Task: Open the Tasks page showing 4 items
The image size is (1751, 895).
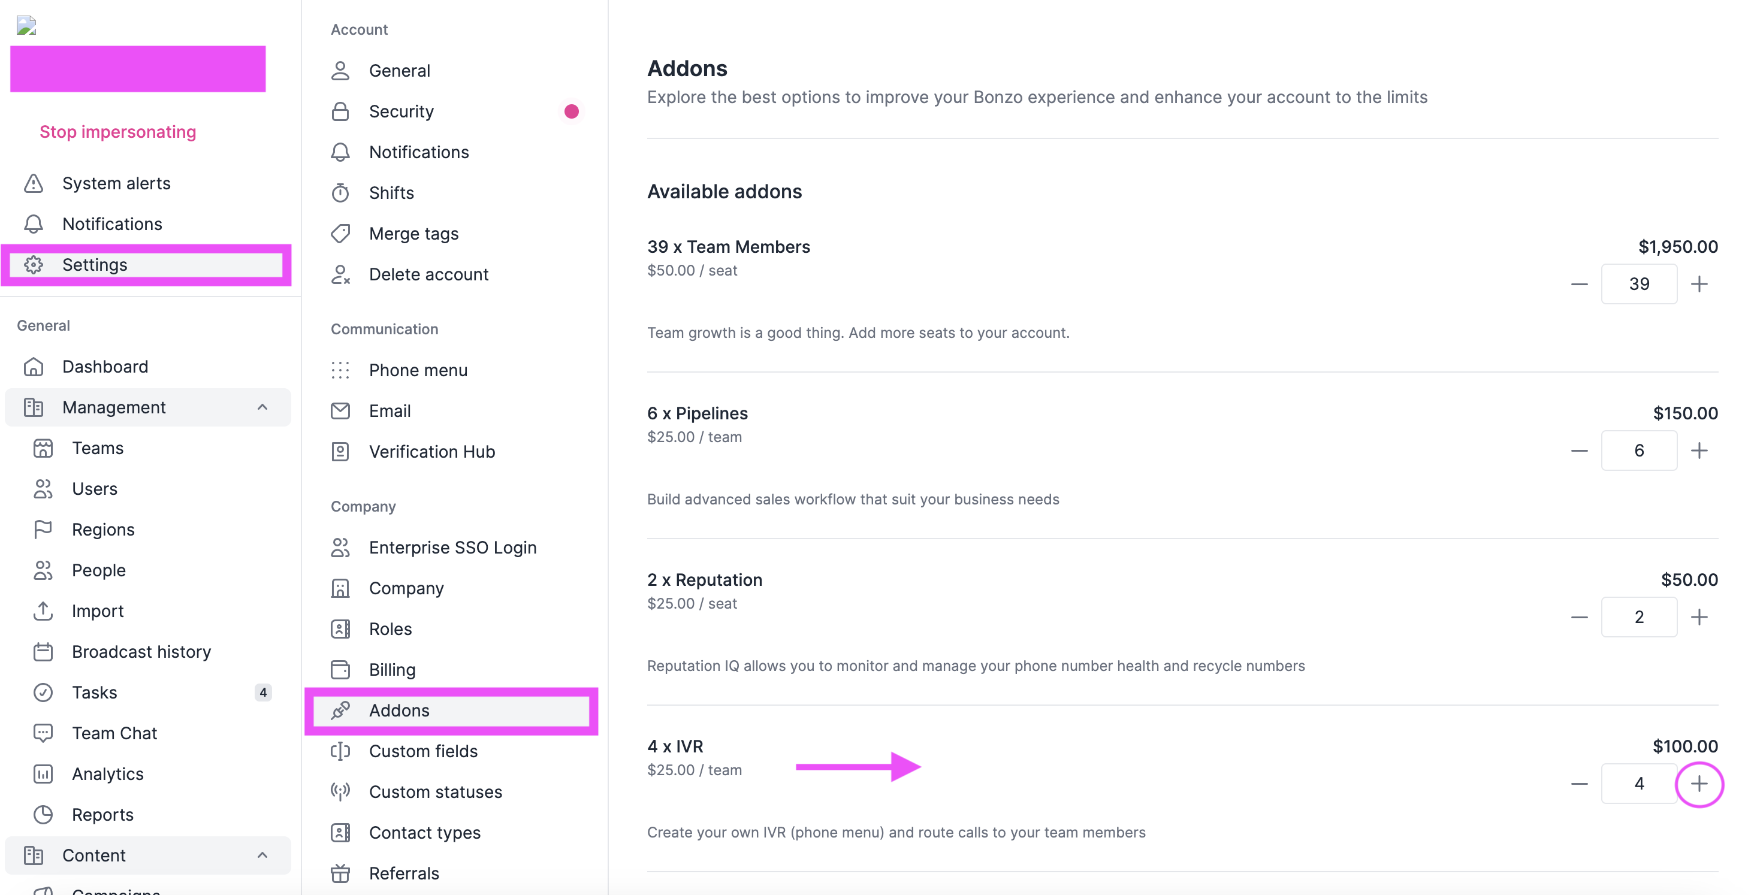Action: coord(94,693)
